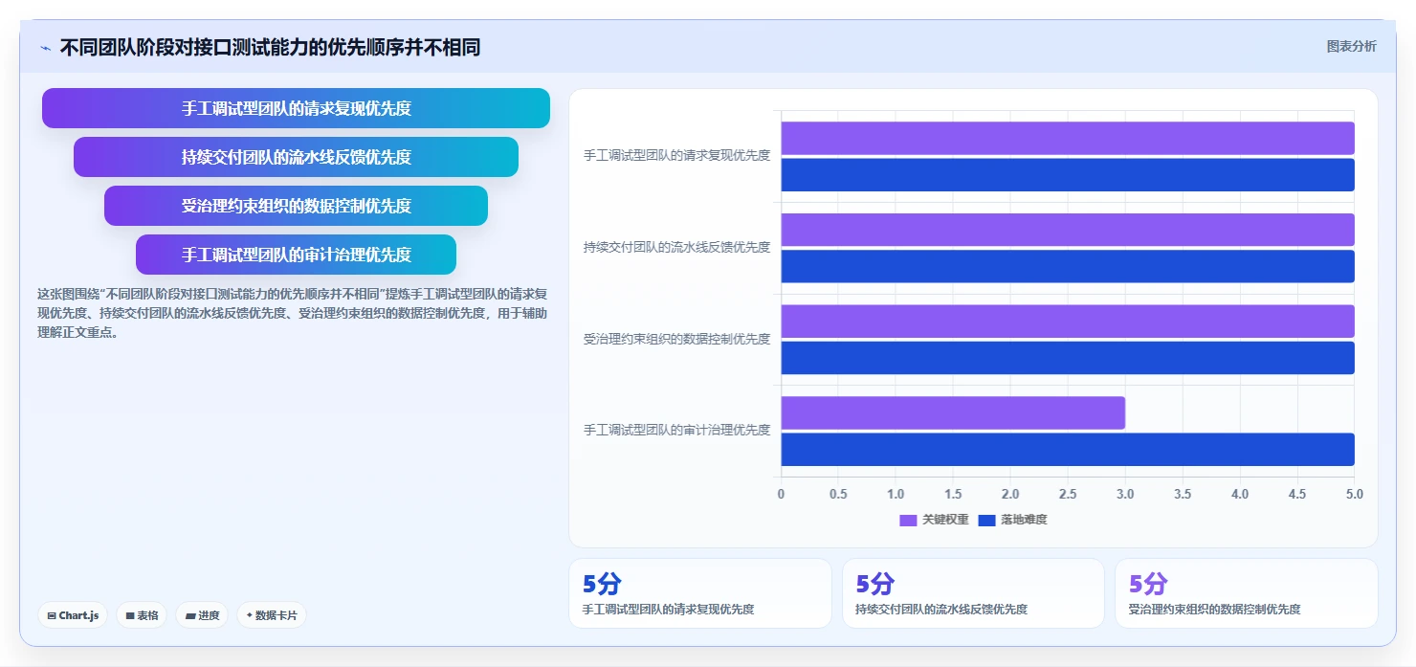Image resolution: width=1416 pixels, height=667 pixels.
Task: Click the 图表分析 label in the header
Action: tap(1351, 46)
